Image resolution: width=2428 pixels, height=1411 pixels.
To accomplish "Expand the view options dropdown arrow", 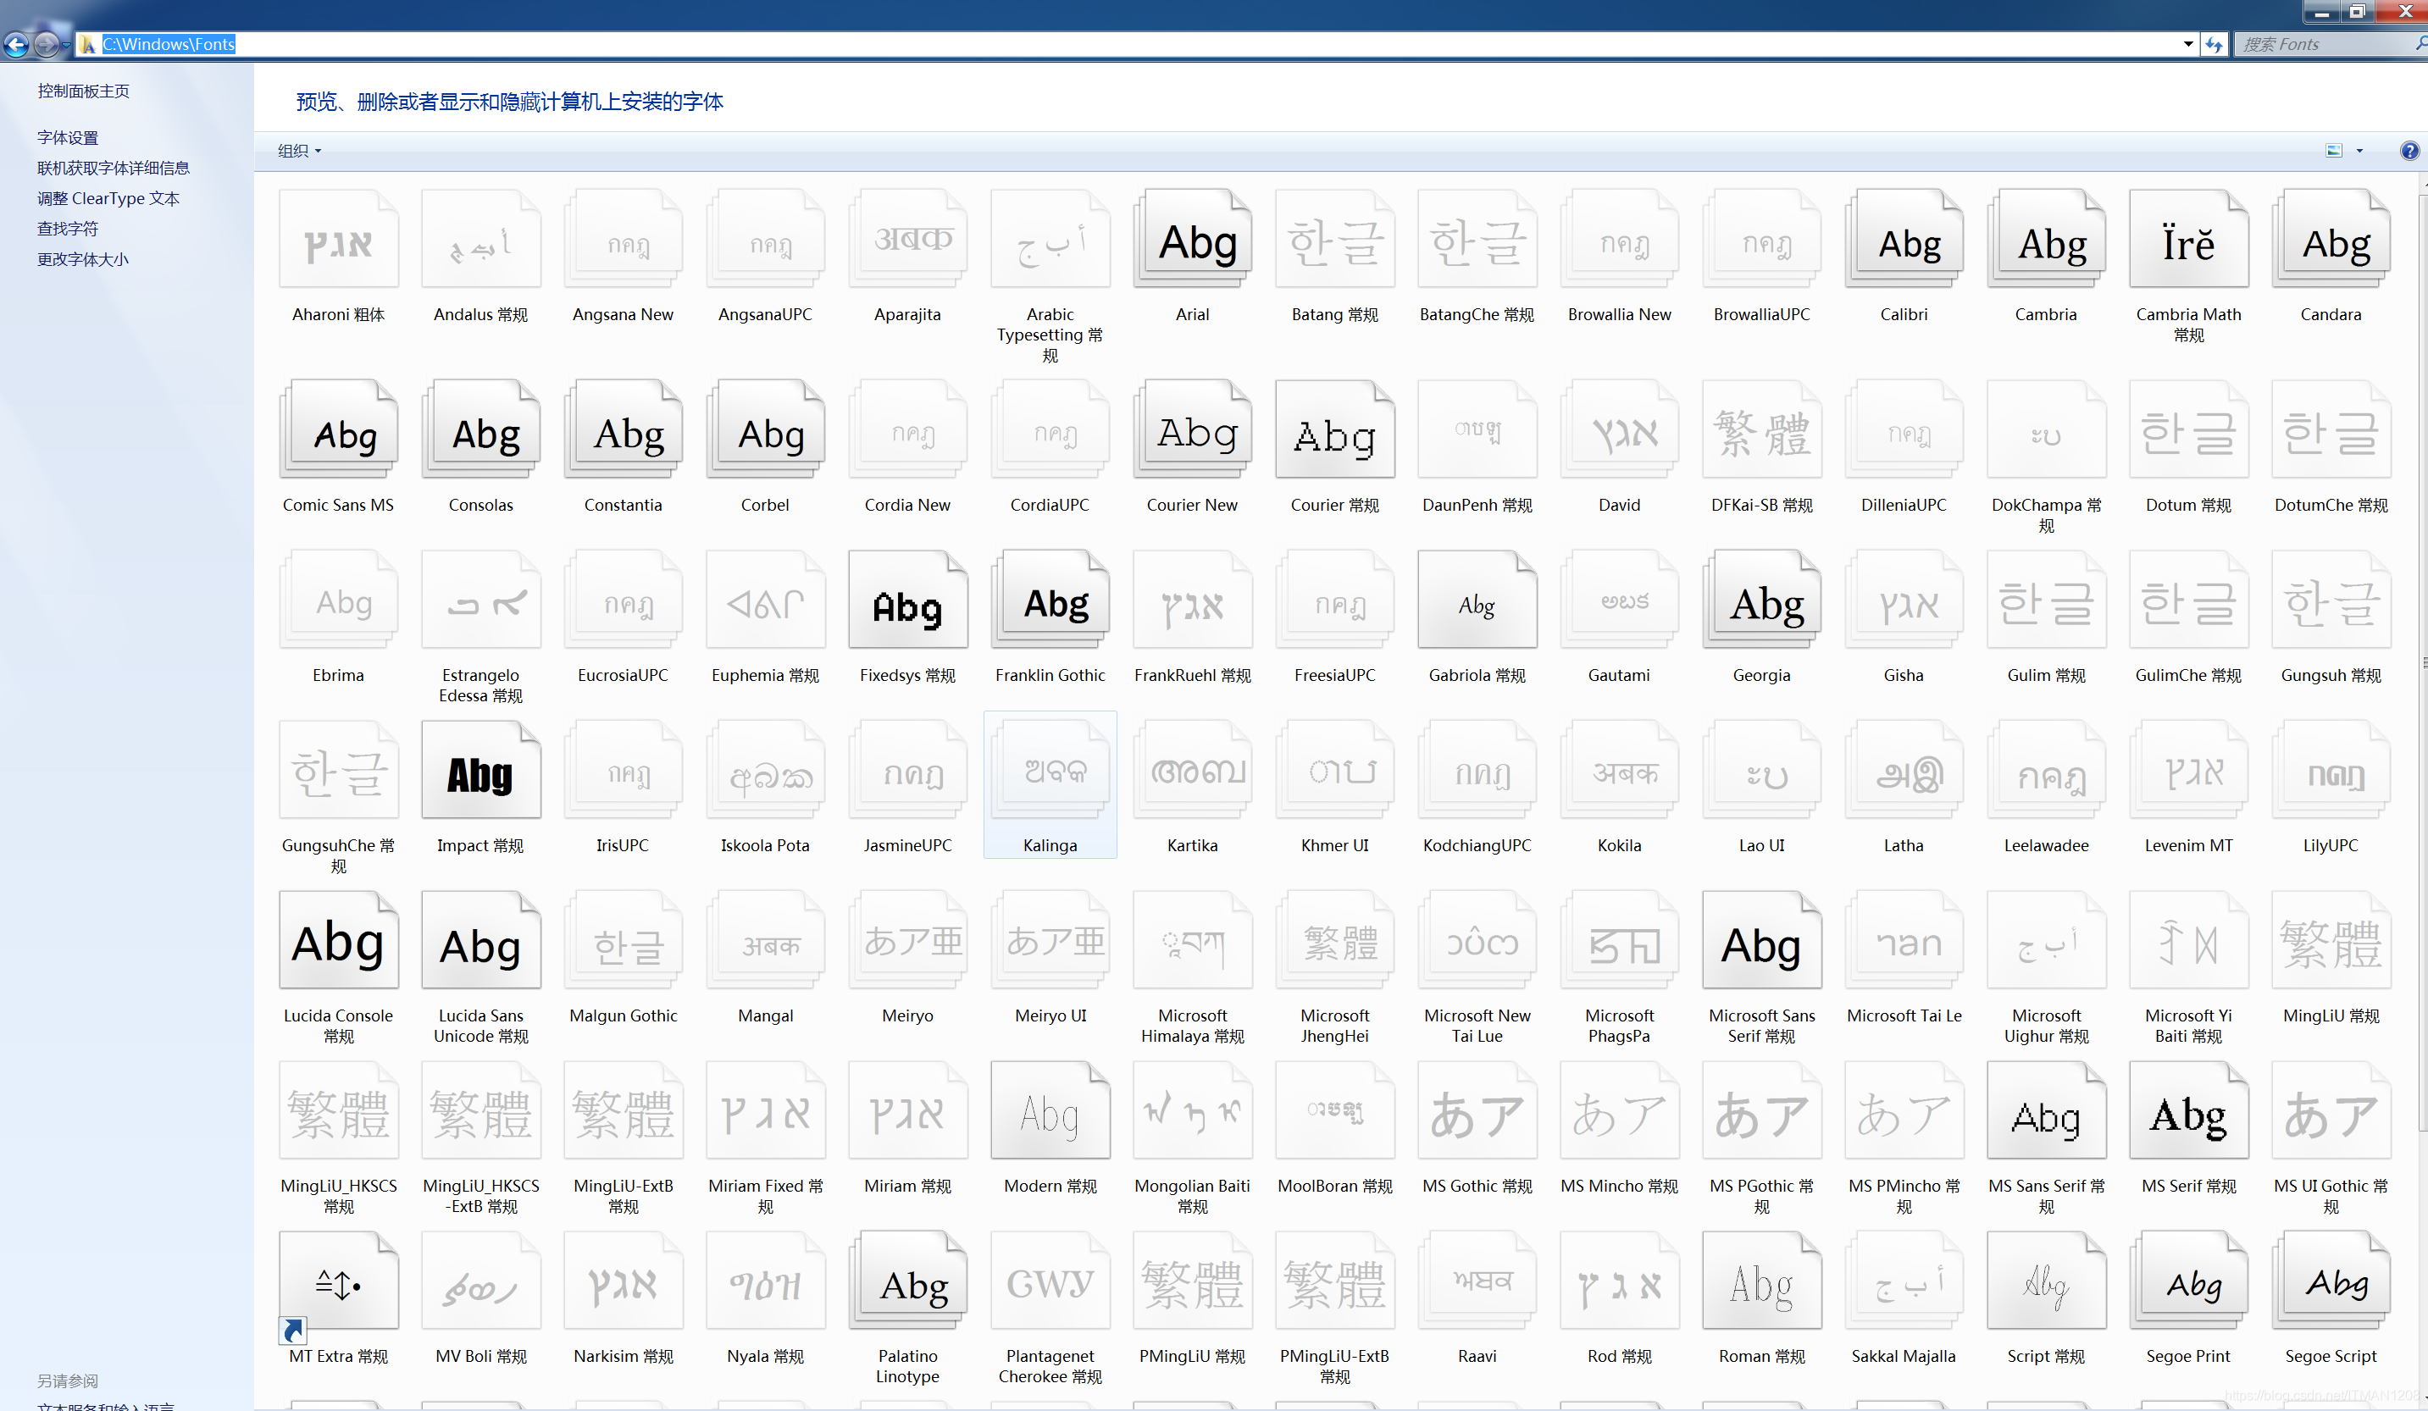I will (2359, 150).
